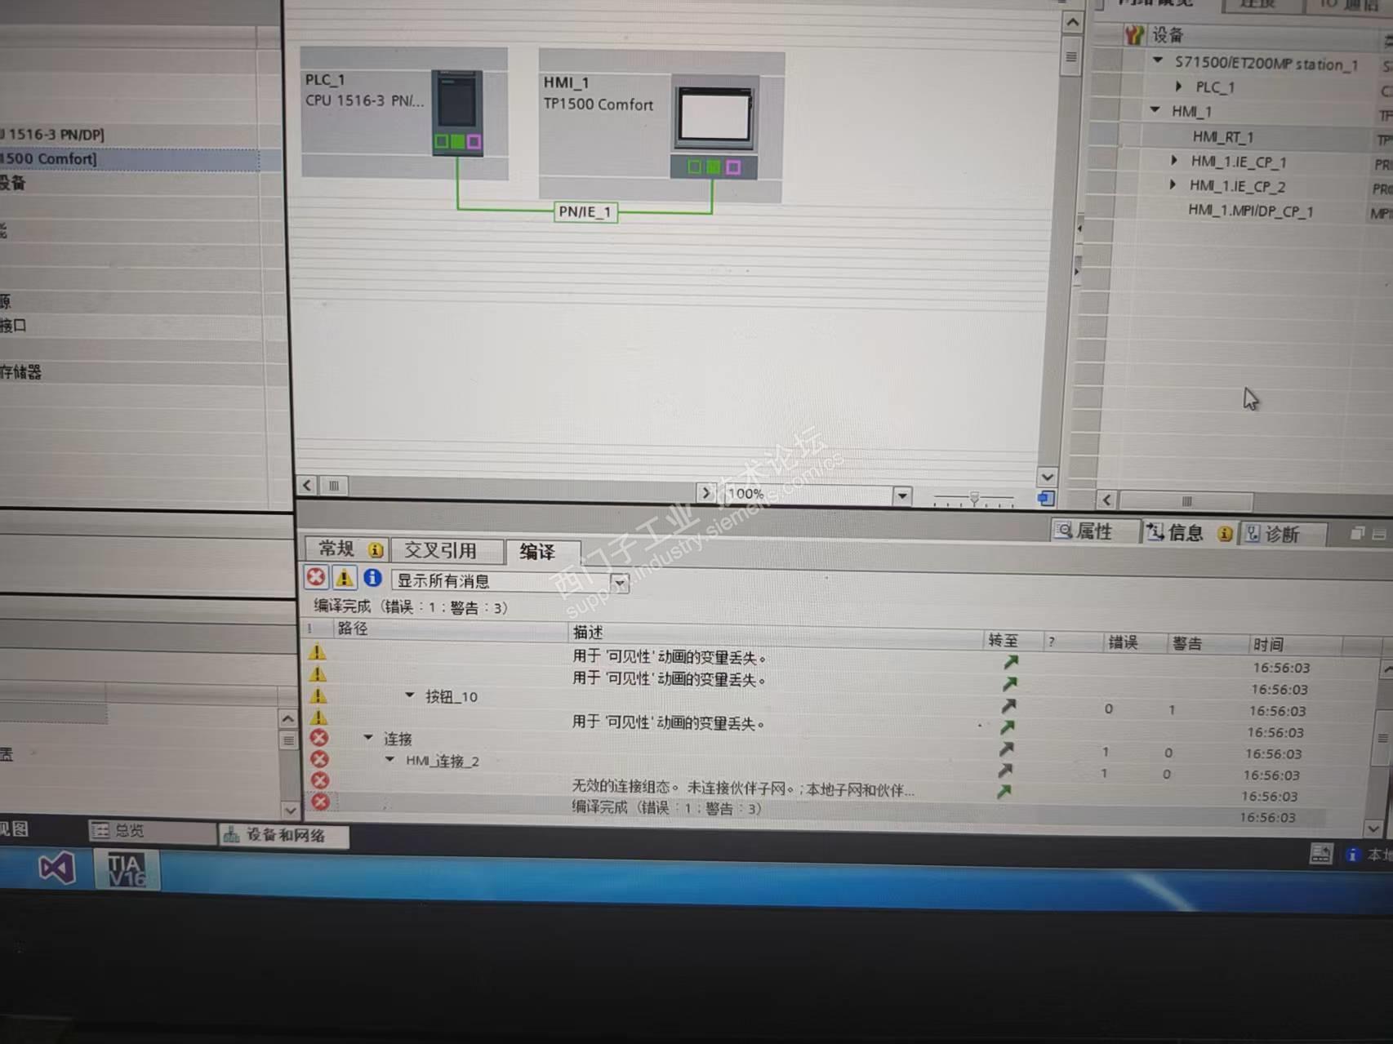Toggle warning messages filter
1393x1044 pixels.
tap(345, 578)
